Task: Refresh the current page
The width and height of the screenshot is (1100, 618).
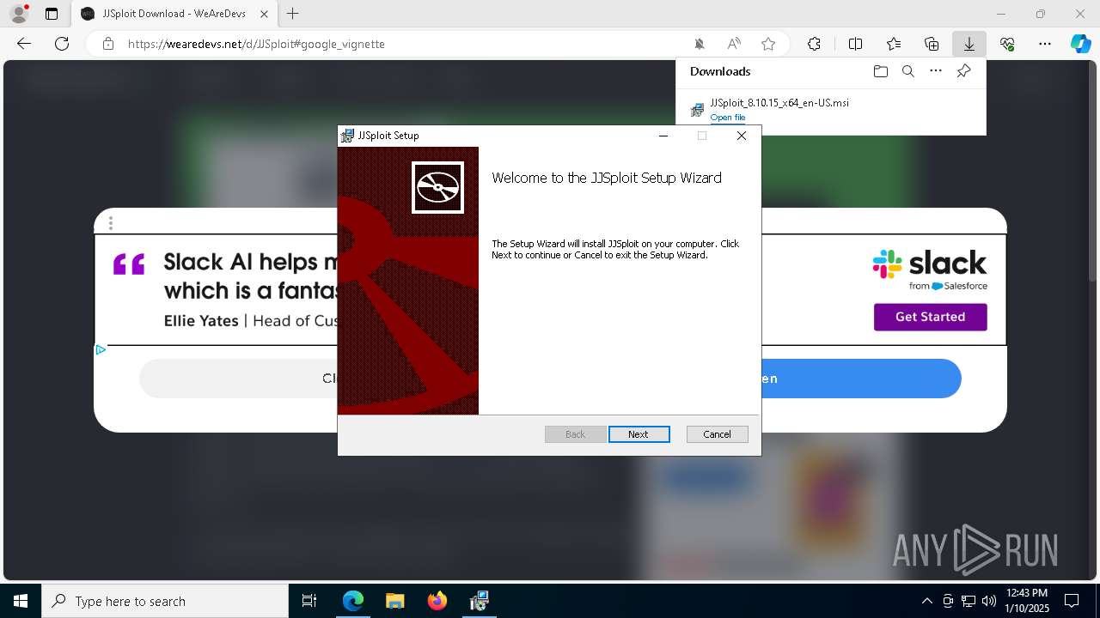Action: point(62,44)
